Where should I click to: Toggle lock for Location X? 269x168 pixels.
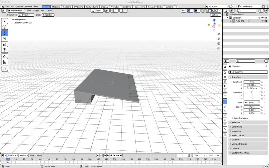pos(262,82)
